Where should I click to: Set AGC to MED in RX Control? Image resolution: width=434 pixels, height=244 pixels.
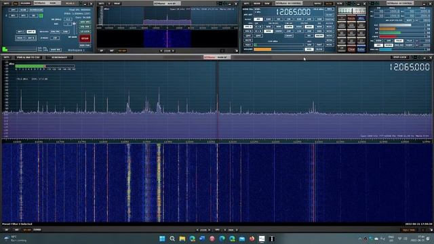pos(309,49)
